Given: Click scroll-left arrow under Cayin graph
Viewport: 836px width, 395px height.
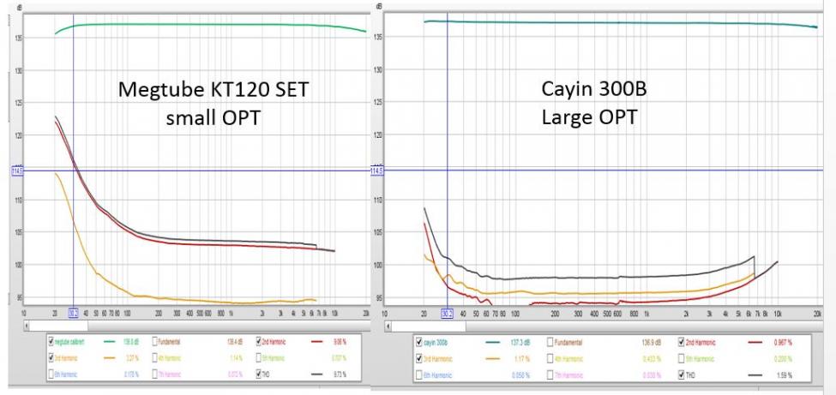Looking at the screenshot, I should 387,326.
